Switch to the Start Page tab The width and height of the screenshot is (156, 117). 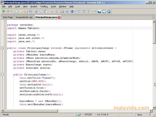pos(8,17)
